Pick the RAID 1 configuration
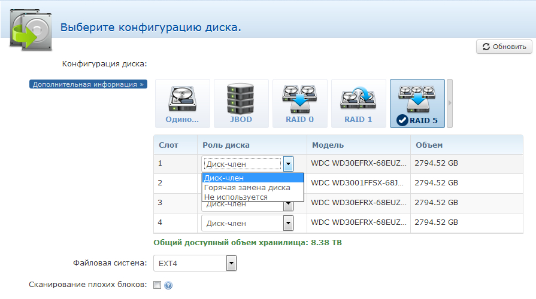 click(358, 103)
